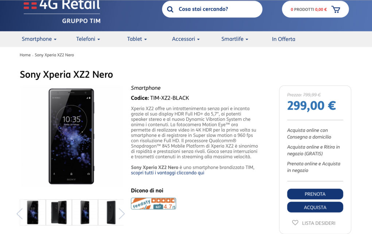This screenshot has width=372, height=234.
Task: Follow 'scopri tutti i vantaggi cliccando qui' link
Action: 167,173
